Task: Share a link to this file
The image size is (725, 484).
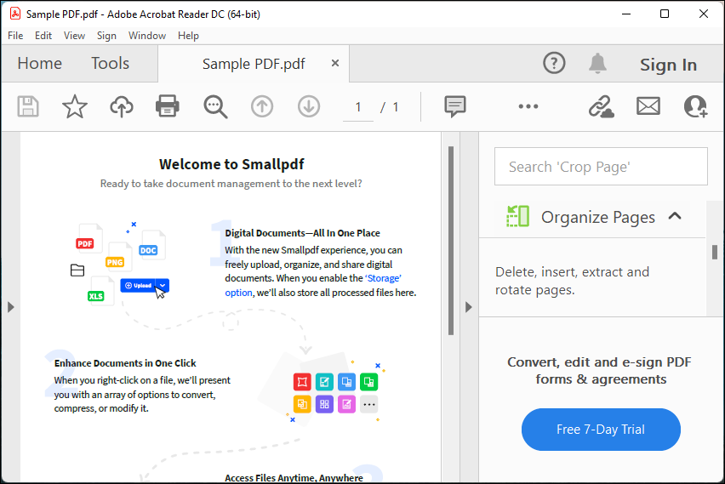Action: pyautogui.click(x=601, y=107)
